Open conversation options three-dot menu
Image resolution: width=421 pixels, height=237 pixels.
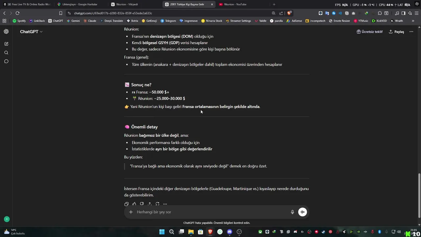[x=411, y=32]
